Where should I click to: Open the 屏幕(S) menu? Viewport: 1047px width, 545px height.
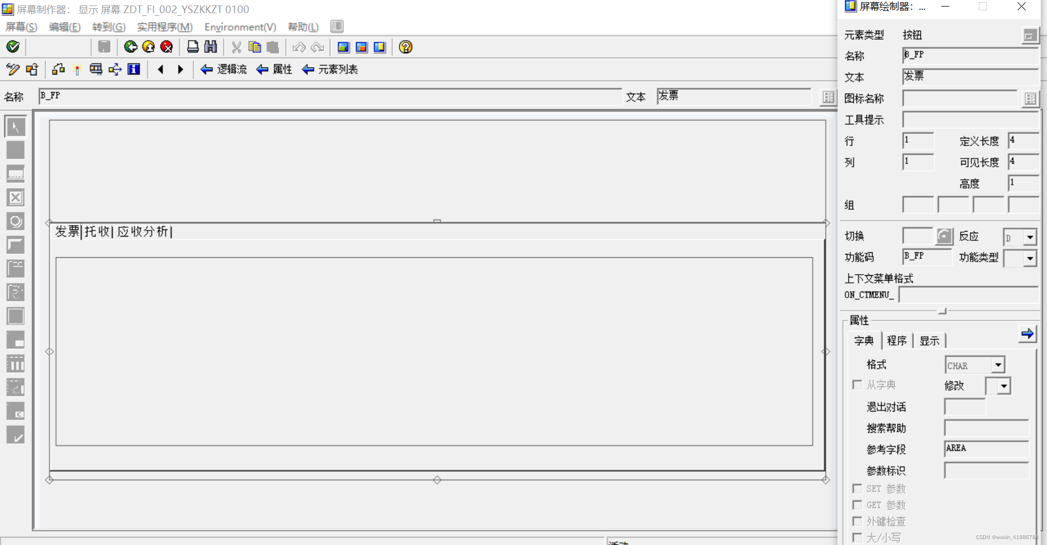pyautogui.click(x=21, y=27)
